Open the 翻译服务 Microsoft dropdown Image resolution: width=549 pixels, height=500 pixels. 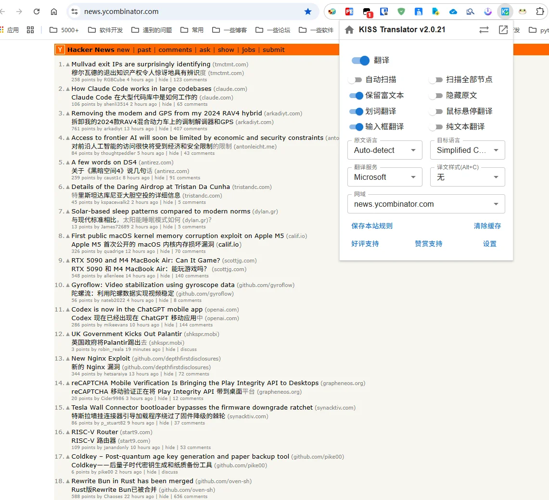[385, 177]
